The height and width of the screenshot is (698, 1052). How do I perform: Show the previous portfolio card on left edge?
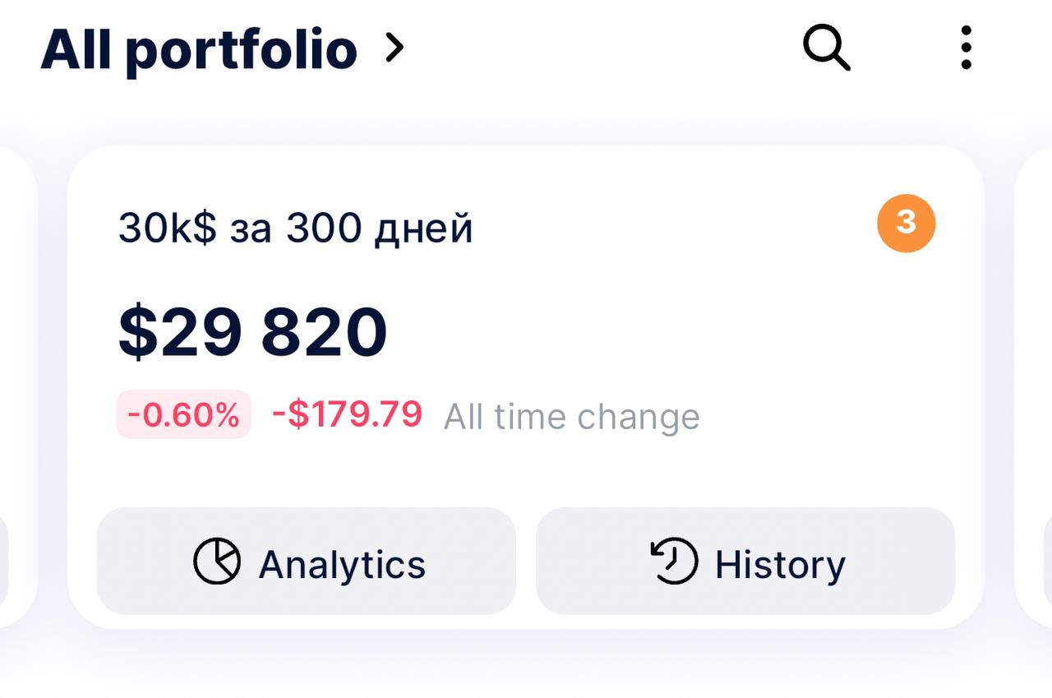[18, 386]
